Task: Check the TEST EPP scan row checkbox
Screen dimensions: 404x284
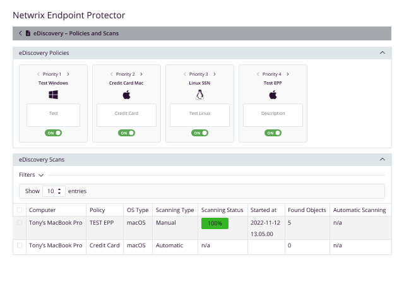Action: (20, 223)
